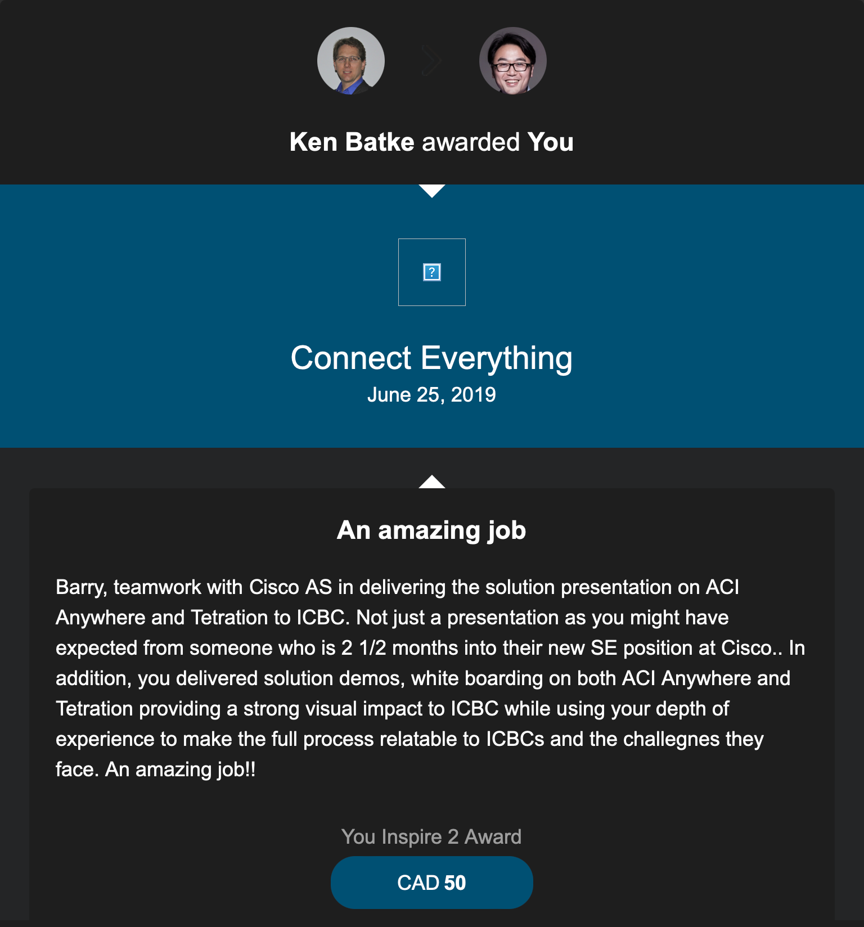864x927 pixels.
Task: Click the "An amazing job" heading
Action: [x=431, y=530]
